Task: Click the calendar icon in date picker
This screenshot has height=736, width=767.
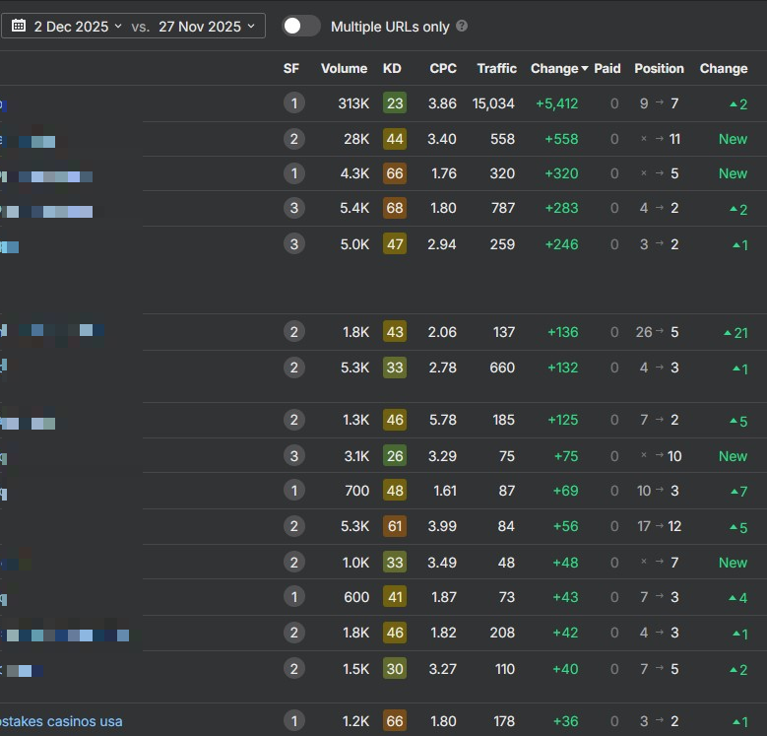Action: click(19, 26)
